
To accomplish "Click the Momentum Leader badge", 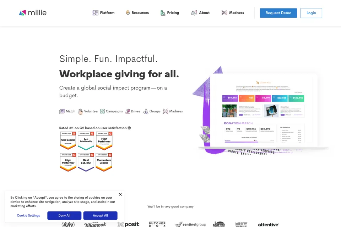I will (x=104, y=162).
